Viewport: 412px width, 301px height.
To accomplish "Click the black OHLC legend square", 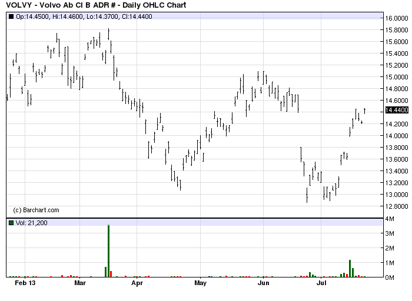I will pyautogui.click(x=11, y=16).
